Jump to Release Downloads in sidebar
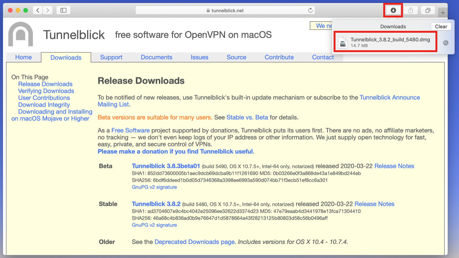The image size is (459, 258). click(45, 84)
